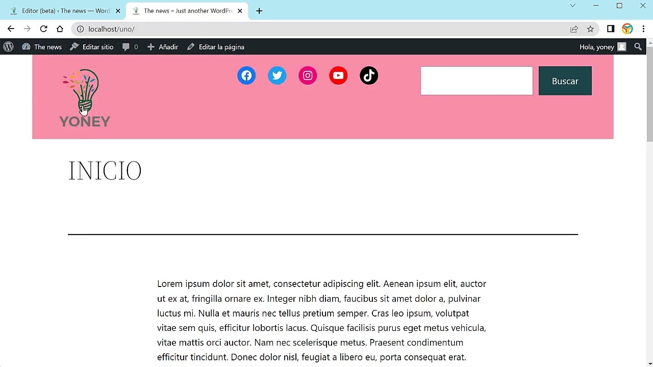The image size is (653, 367).
Task: Open the Hola, yoney account menu
Action: pyautogui.click(x=602, y=47)
